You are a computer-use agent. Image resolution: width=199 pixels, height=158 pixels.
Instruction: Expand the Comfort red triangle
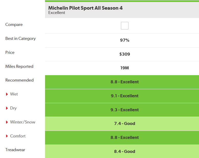click(7, 136)
